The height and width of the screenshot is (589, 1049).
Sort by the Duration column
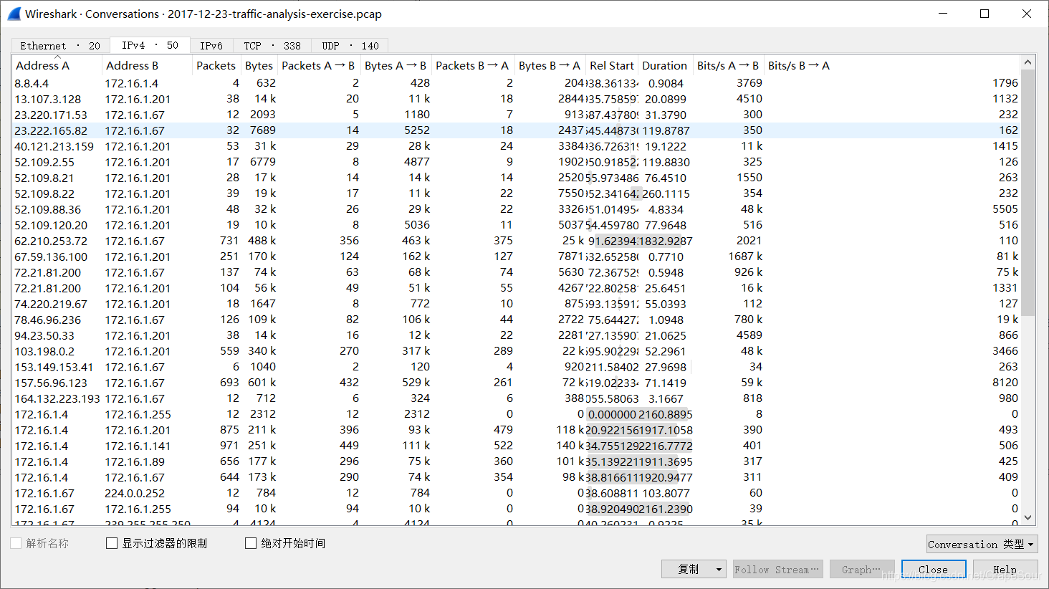(665, 65)
